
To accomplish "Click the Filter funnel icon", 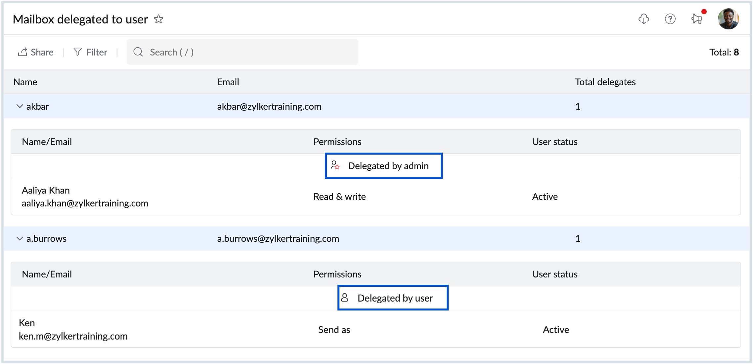I will point(77,52).
